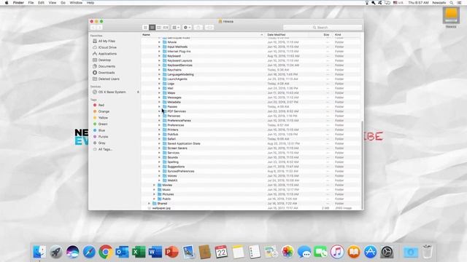Go forward in Finder history

point(99,28)
